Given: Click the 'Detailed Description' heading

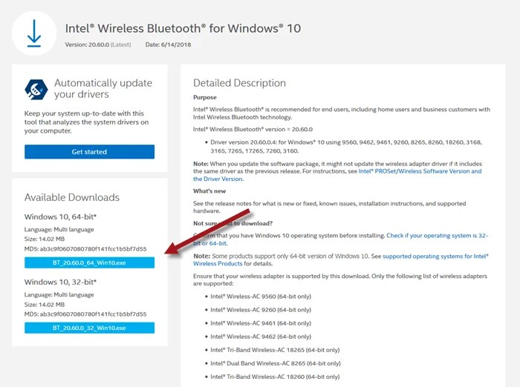Looking at the screenshot, I should (x=239, y=83).
